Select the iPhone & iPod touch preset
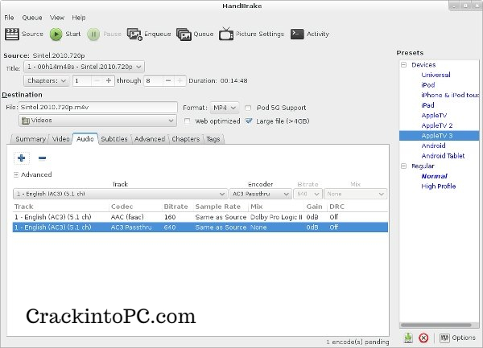 pyautogui.click(x=450, y=96)
